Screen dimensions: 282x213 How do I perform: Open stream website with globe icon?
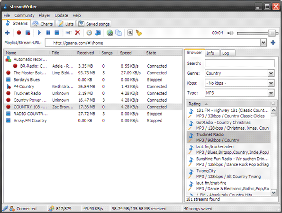pos(109,33)
